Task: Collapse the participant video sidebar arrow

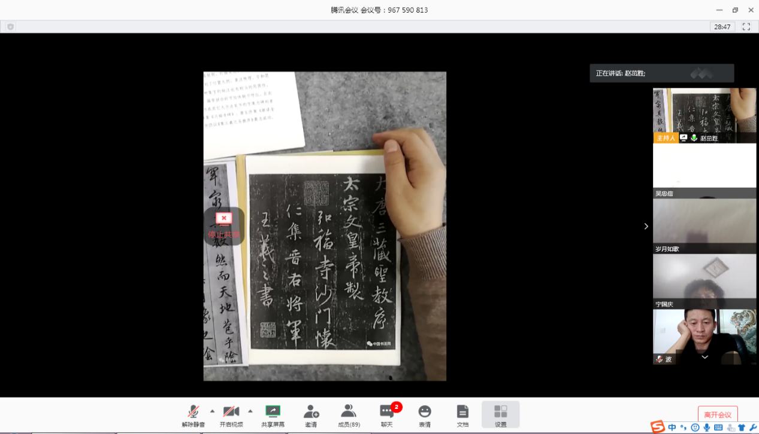Action: coord(646,226)
